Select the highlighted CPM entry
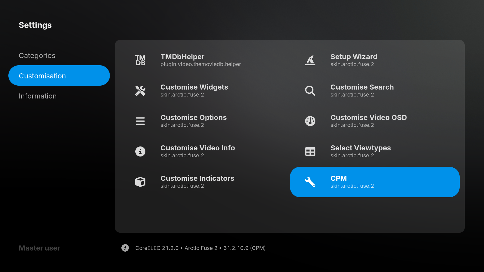The height and width of the screenshot is (272, 484). (x=375, y=182)
